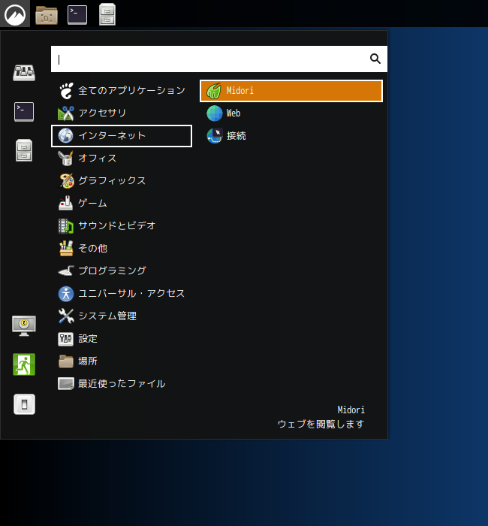Open the file cabinet icon in top panel
488x526 pixels.
tap(107, 14)
